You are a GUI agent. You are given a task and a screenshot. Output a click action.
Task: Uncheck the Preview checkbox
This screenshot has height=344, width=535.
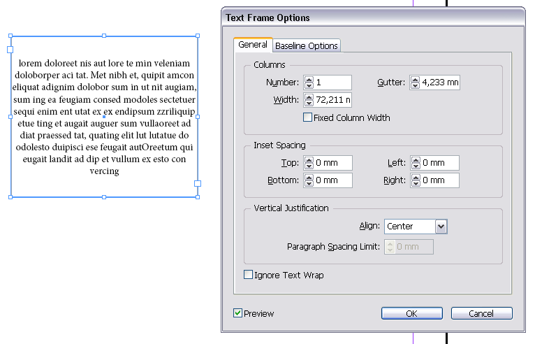pos(237,313)
